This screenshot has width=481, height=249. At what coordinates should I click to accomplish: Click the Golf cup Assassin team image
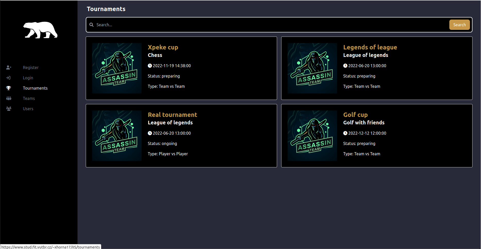(x=312, y=136)
